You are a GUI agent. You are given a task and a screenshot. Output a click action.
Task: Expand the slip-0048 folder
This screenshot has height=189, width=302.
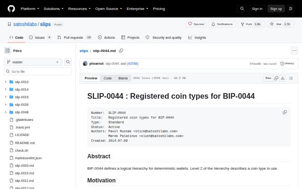(x=6, y=112)
